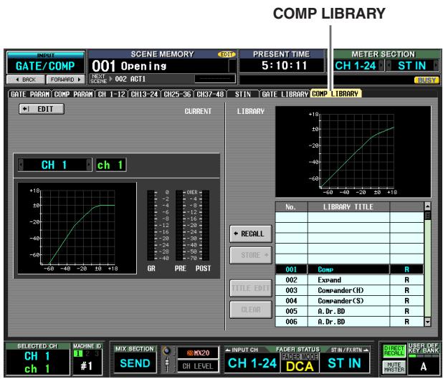Click the current compressor curve graph
The height and width of the screenshot is (379, 443).
coord(77,229)
